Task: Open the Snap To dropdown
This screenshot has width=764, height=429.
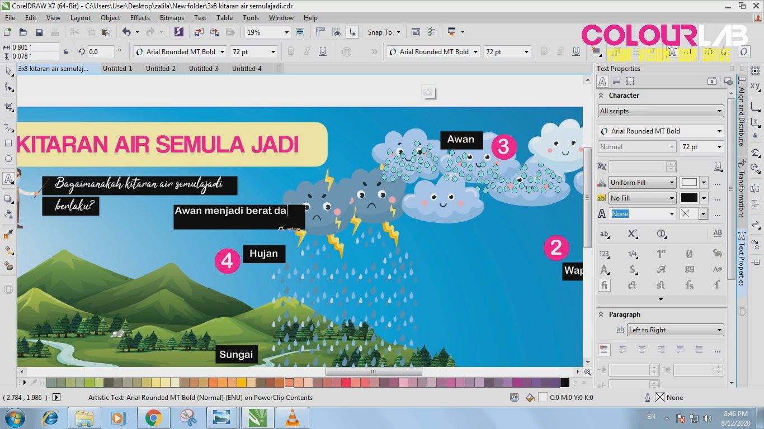Action: pyautogui.click(x=384, y=32)
